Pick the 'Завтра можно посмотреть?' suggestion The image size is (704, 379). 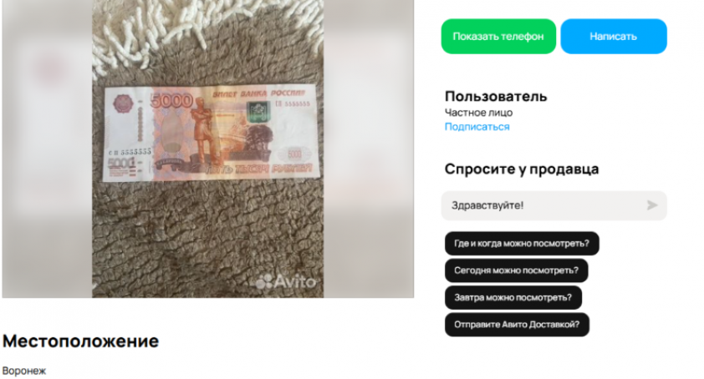click(x=513, y=297)
